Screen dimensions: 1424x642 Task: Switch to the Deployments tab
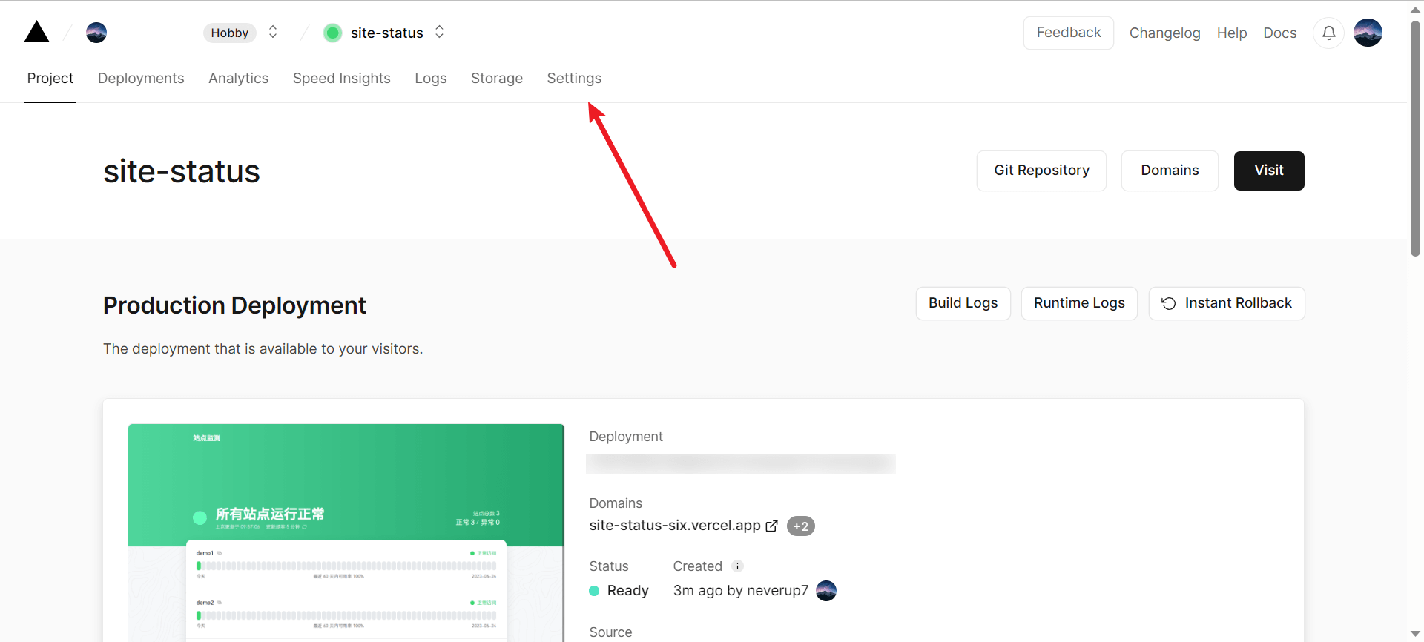tap(141, 79)
